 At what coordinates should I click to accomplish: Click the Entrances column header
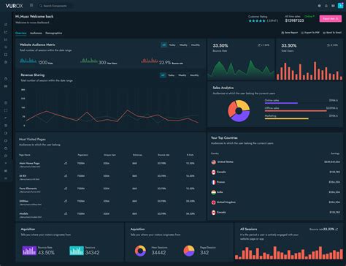coord(137,155)
